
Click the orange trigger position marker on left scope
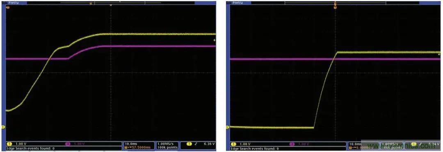111,5
